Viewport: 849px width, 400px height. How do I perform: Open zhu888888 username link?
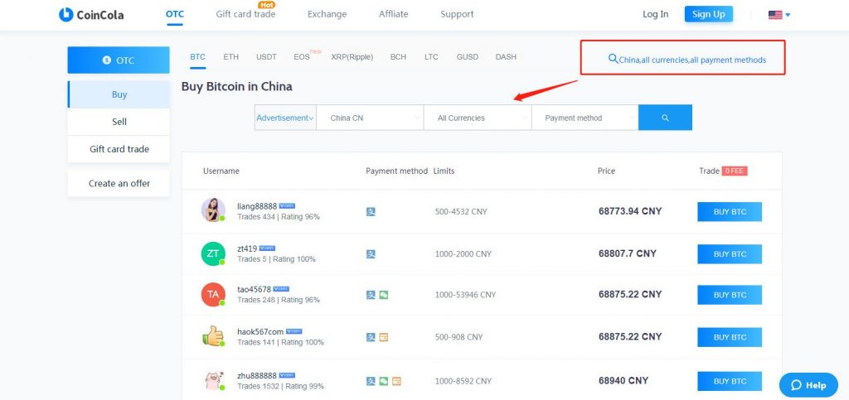pos(257,375)
